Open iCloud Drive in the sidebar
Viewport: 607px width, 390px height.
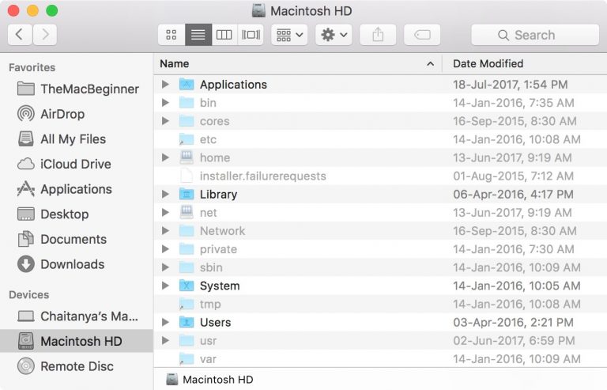click(64, 165)
